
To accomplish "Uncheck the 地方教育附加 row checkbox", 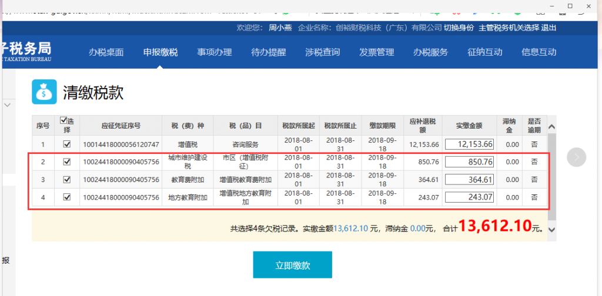I will point(66,198).
